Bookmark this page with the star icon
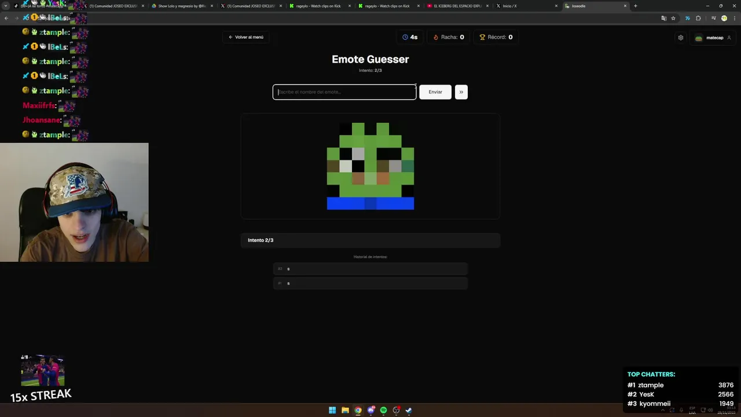Viewport: 741px width, 417px height. [x=673, y=19]
